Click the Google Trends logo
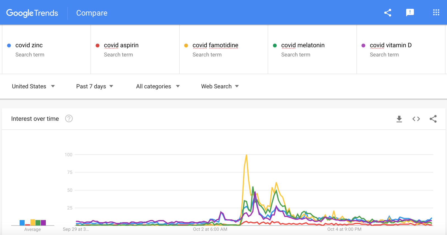 (x=32, y=13)
